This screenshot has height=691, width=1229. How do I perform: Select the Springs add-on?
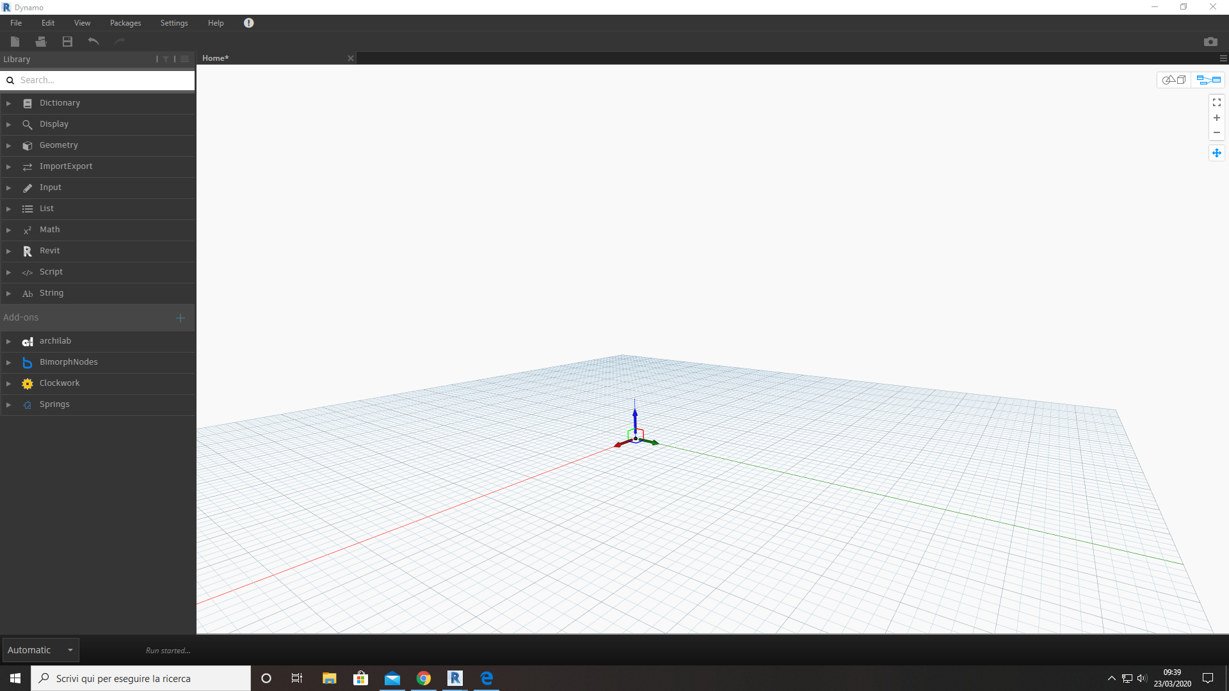(98, 404)
